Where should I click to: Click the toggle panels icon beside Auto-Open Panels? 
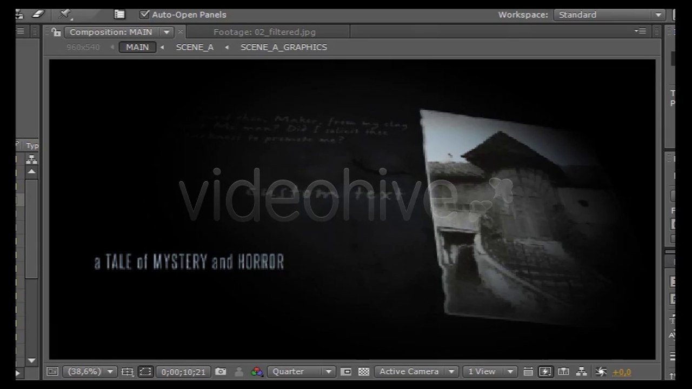point(119,15)
